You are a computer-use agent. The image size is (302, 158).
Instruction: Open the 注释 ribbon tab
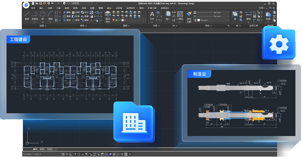50,8
